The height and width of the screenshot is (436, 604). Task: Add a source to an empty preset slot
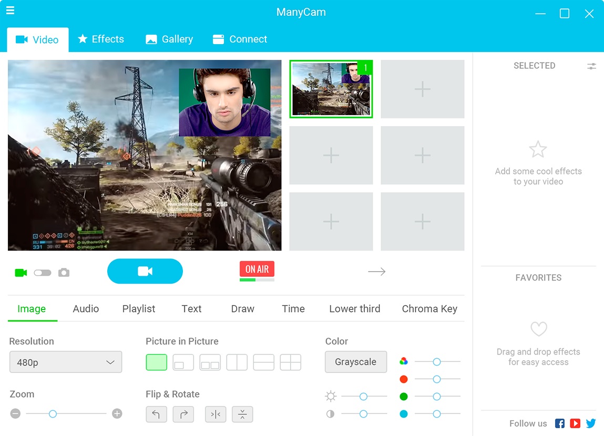(422, 89)
